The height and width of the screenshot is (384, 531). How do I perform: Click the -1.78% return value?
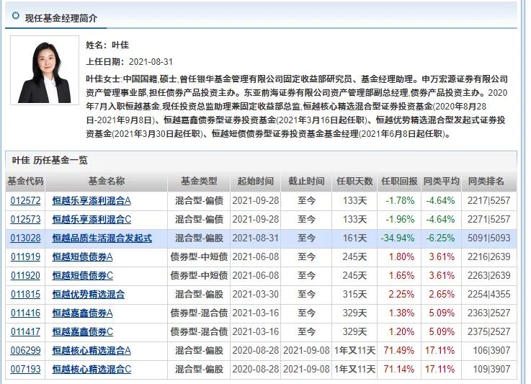click(x=400, y=201)
